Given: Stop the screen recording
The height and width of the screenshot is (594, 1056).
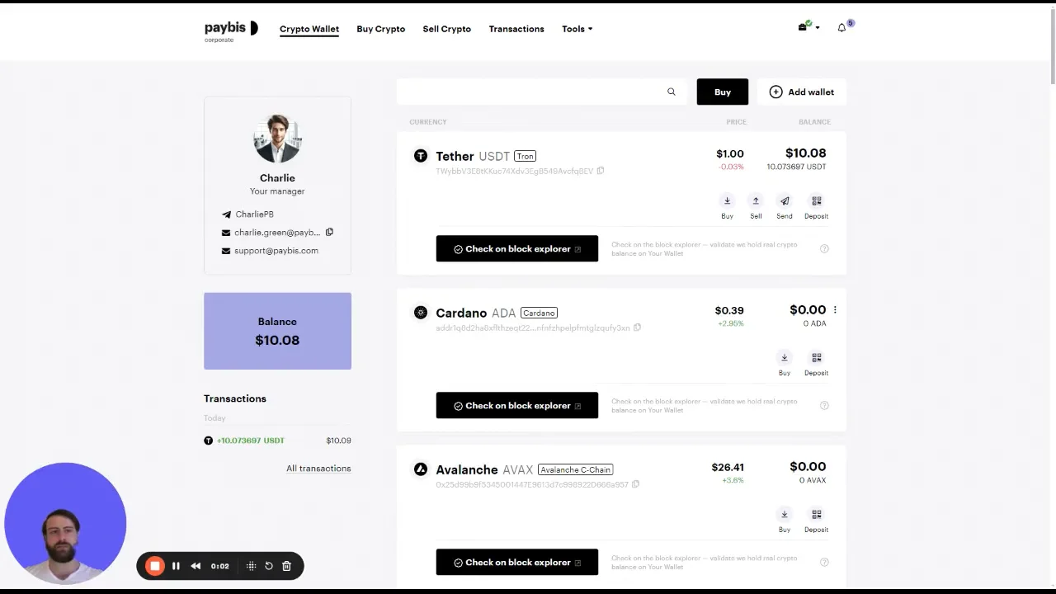Looking at the screenshot, I should 154,566.
